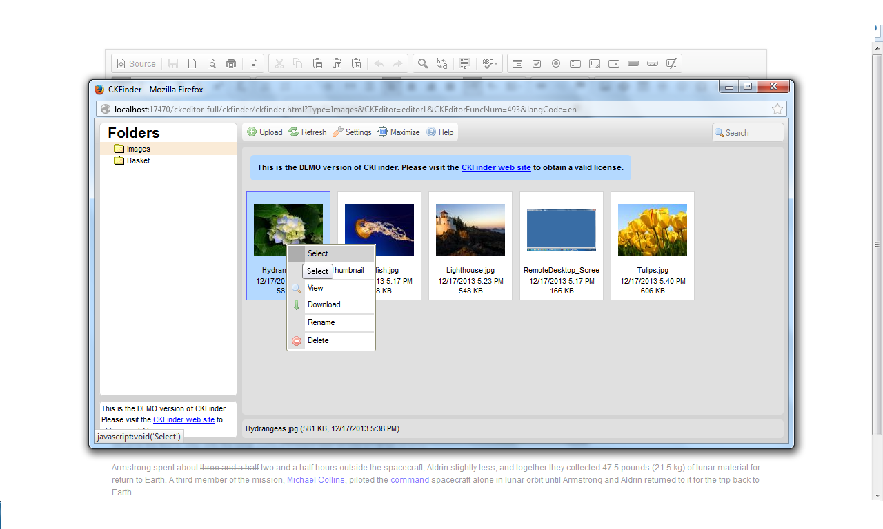Viewport: 883px width, 529px height.
Task: Insert Radio Button icon in editor toolbar
Action: pos(556,63)
